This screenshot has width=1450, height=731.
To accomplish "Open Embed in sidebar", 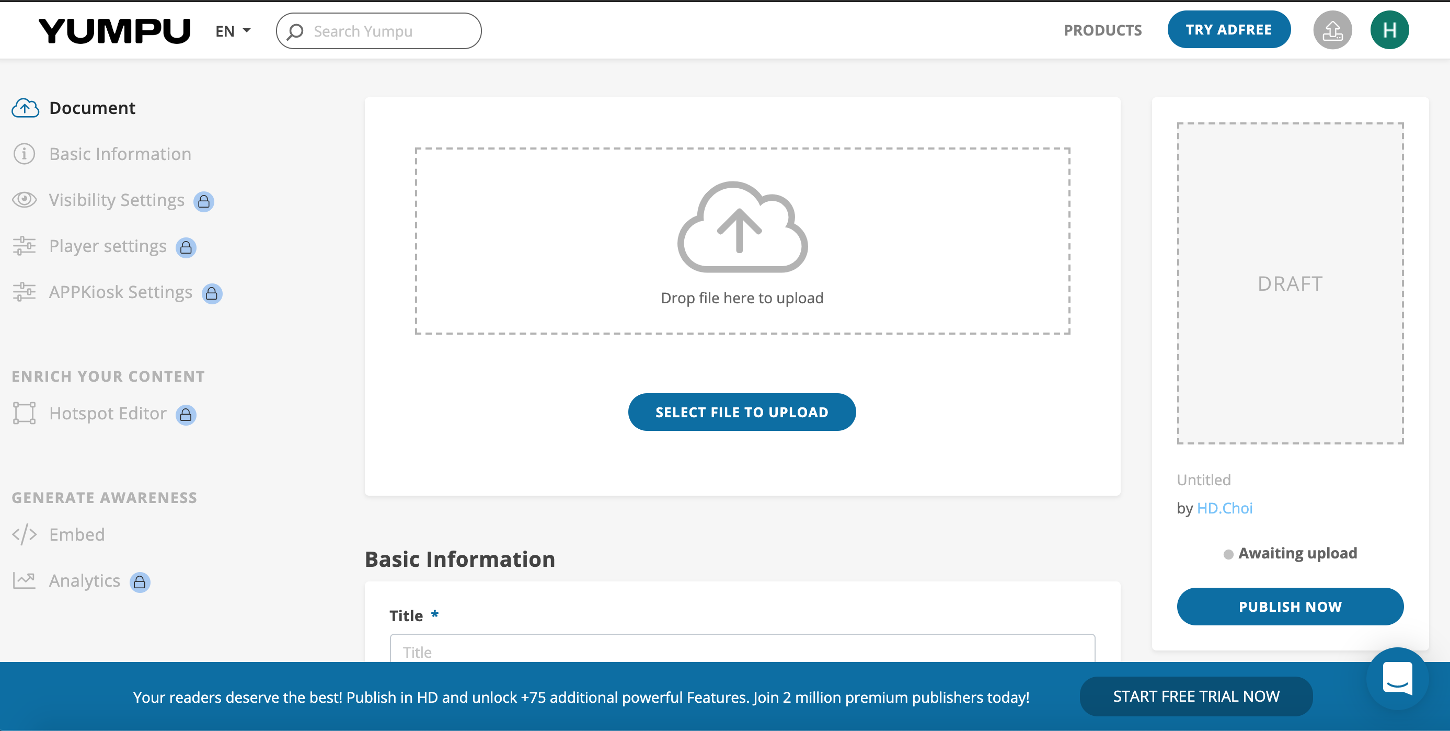I will [x=76, y=534].
